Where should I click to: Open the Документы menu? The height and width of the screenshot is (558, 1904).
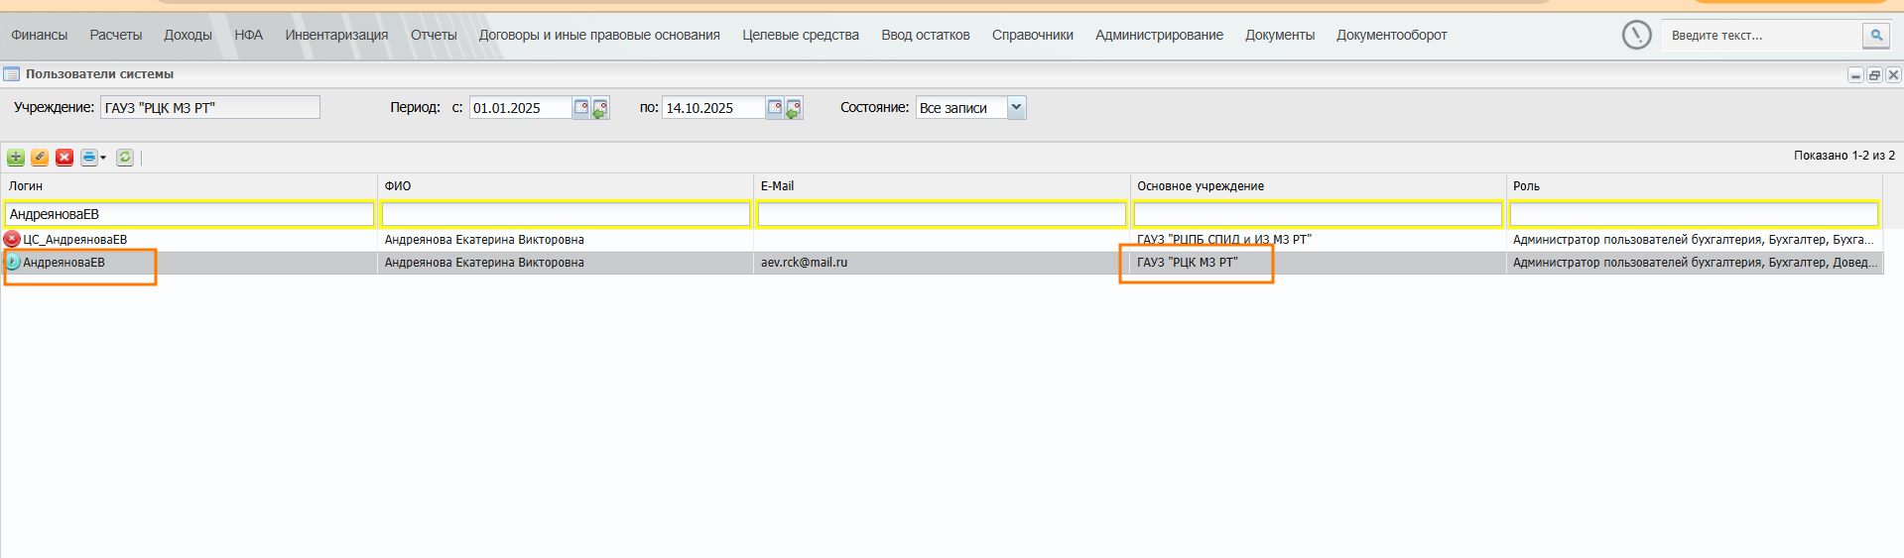[x=1280, y=35]
